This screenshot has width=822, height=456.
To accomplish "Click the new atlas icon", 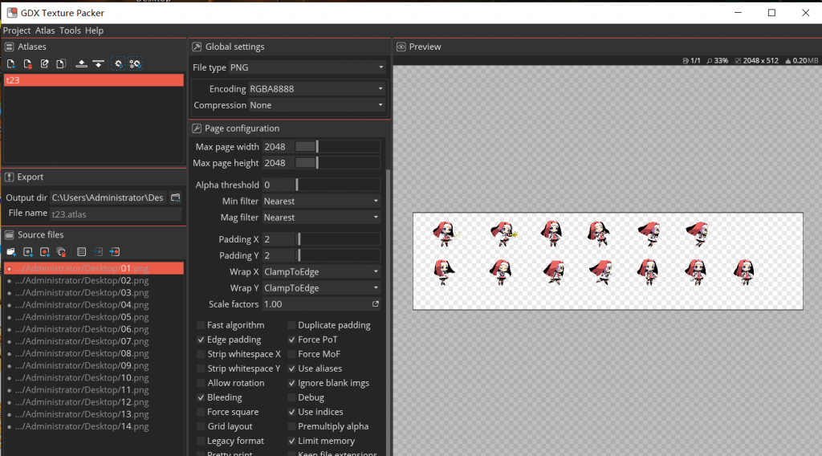I will 10,63.
